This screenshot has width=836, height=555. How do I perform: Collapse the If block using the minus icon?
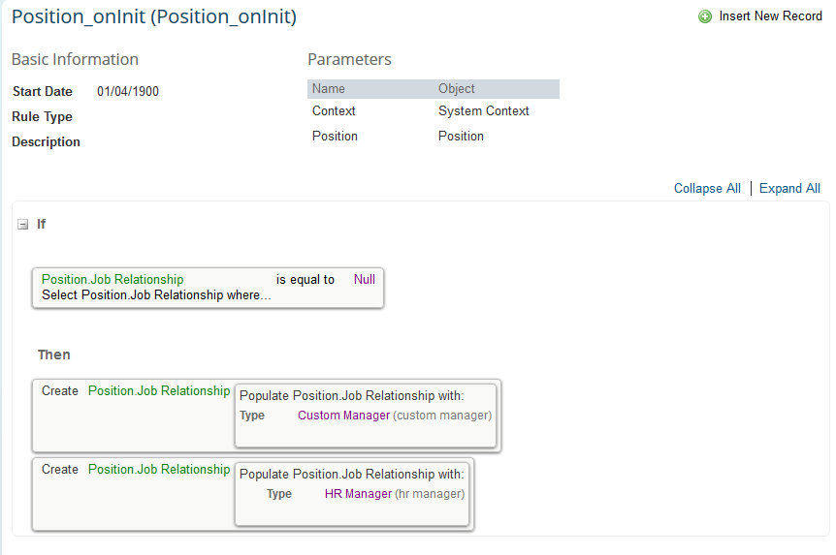23,225
